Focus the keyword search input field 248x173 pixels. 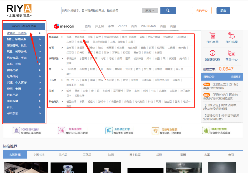point(102,10)
